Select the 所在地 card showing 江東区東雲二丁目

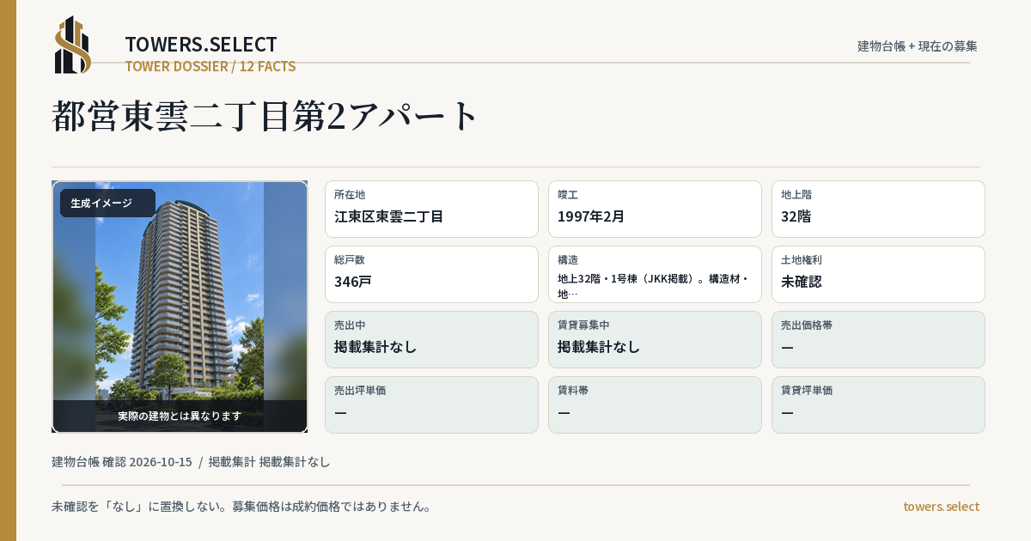[431, 209]
